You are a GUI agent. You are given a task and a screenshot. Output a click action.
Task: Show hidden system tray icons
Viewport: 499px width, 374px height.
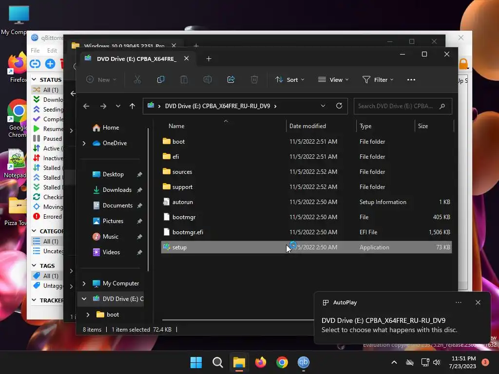[x=394, y=362]
